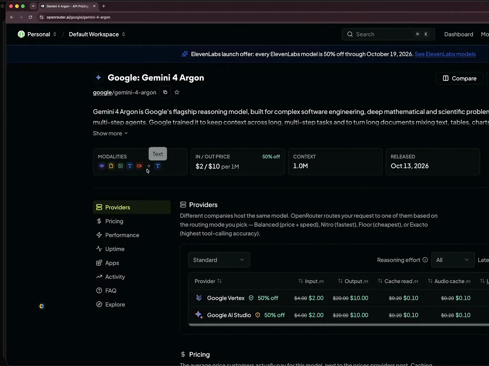Sort providers by Audio cache price
This screenshot has height=366, width=489.
point(449,281)
